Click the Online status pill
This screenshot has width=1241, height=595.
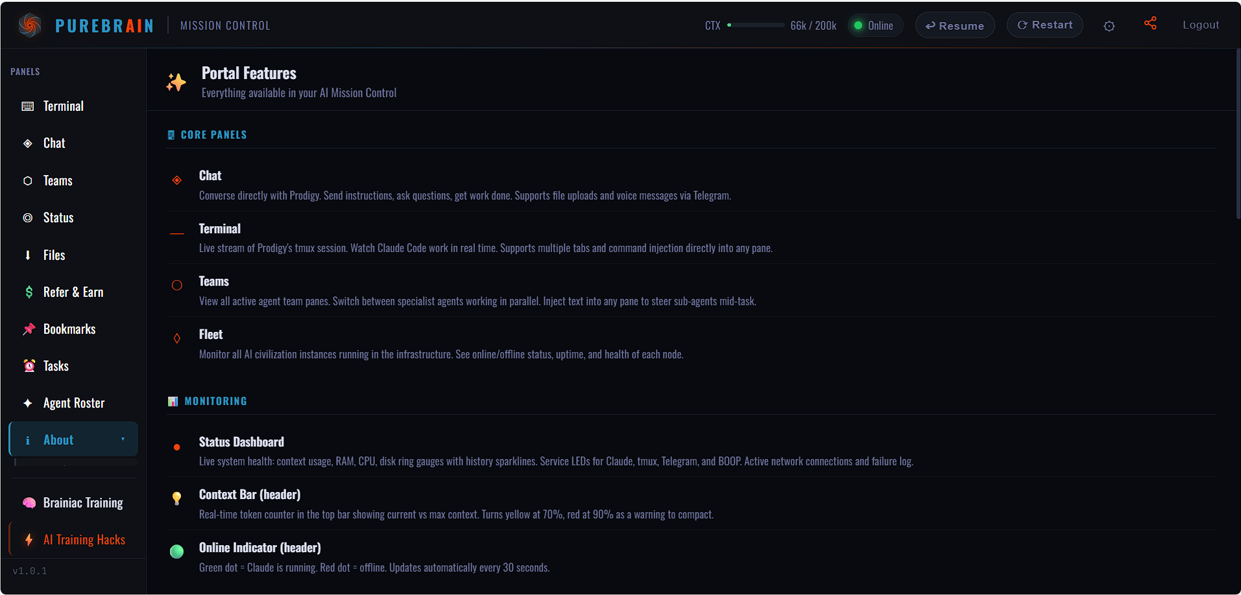point(875,25)
